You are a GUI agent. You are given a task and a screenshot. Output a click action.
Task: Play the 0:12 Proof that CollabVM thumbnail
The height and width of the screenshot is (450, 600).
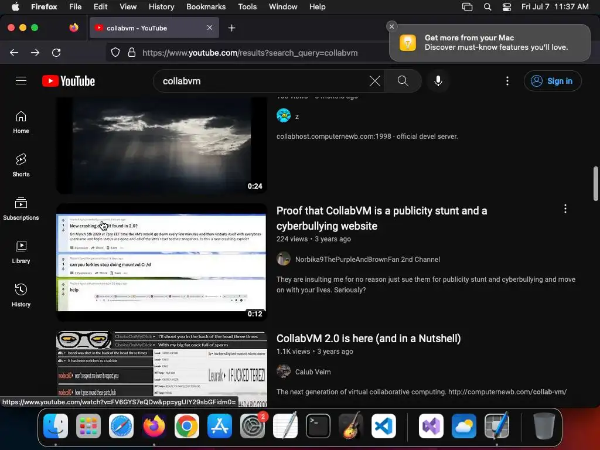click(x=162, y=262)
